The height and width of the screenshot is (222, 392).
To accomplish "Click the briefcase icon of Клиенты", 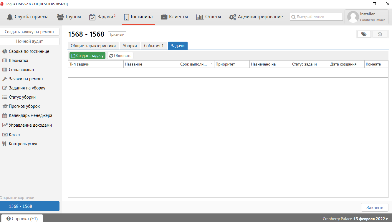I will [x=164, y=17].
